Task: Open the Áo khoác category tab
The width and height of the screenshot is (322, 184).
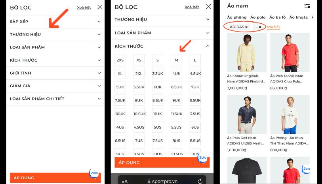Action: [299, 17]
